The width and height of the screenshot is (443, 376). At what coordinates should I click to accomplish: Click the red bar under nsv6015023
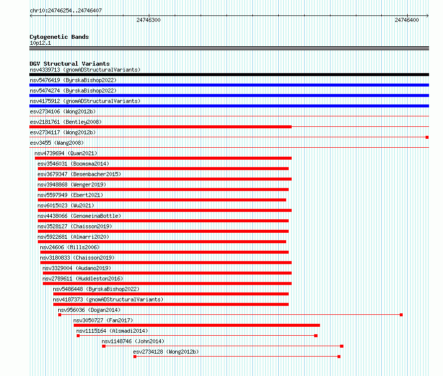pyautogui.click(x=164, y=210)
